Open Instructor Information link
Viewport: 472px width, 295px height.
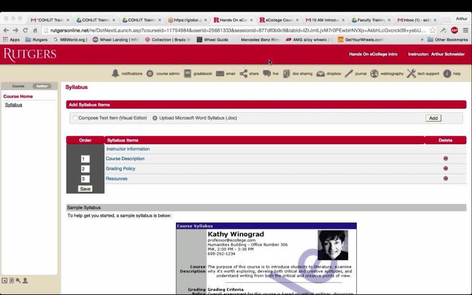tap(128, 149)
